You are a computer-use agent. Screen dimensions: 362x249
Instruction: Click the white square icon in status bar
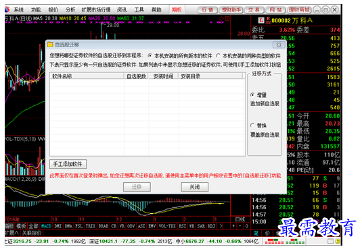[330, 241]
